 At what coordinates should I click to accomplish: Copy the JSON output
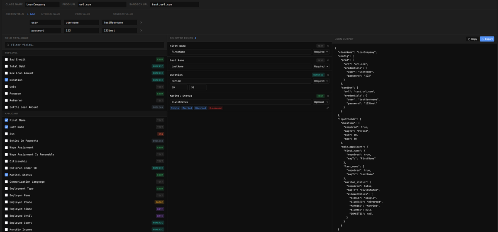pos(472,39)
